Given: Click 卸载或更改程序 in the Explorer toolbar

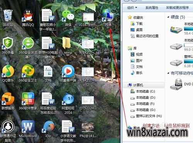Looking at the screenshot, I should click(x=178, y=8).
